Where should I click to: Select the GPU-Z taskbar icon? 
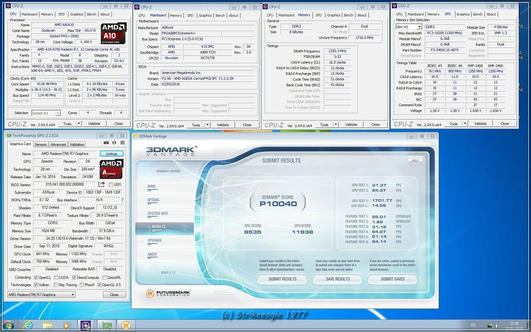pos(107,325)
